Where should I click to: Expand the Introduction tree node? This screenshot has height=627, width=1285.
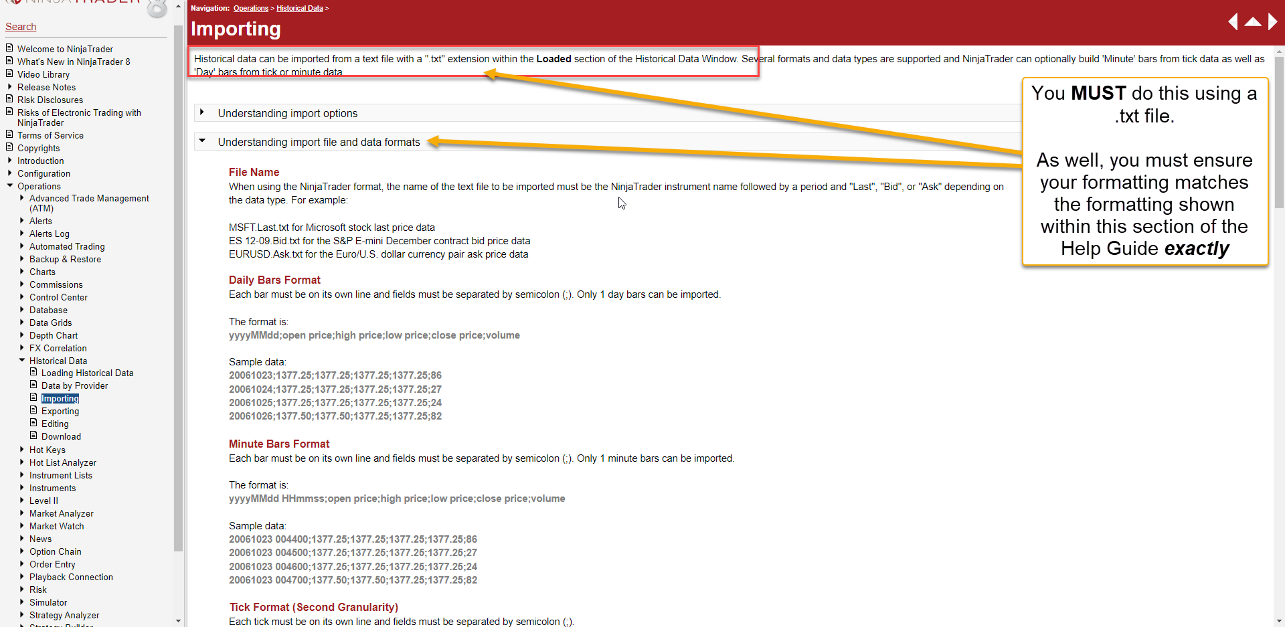pyautogui.click(x=10, y=161)
